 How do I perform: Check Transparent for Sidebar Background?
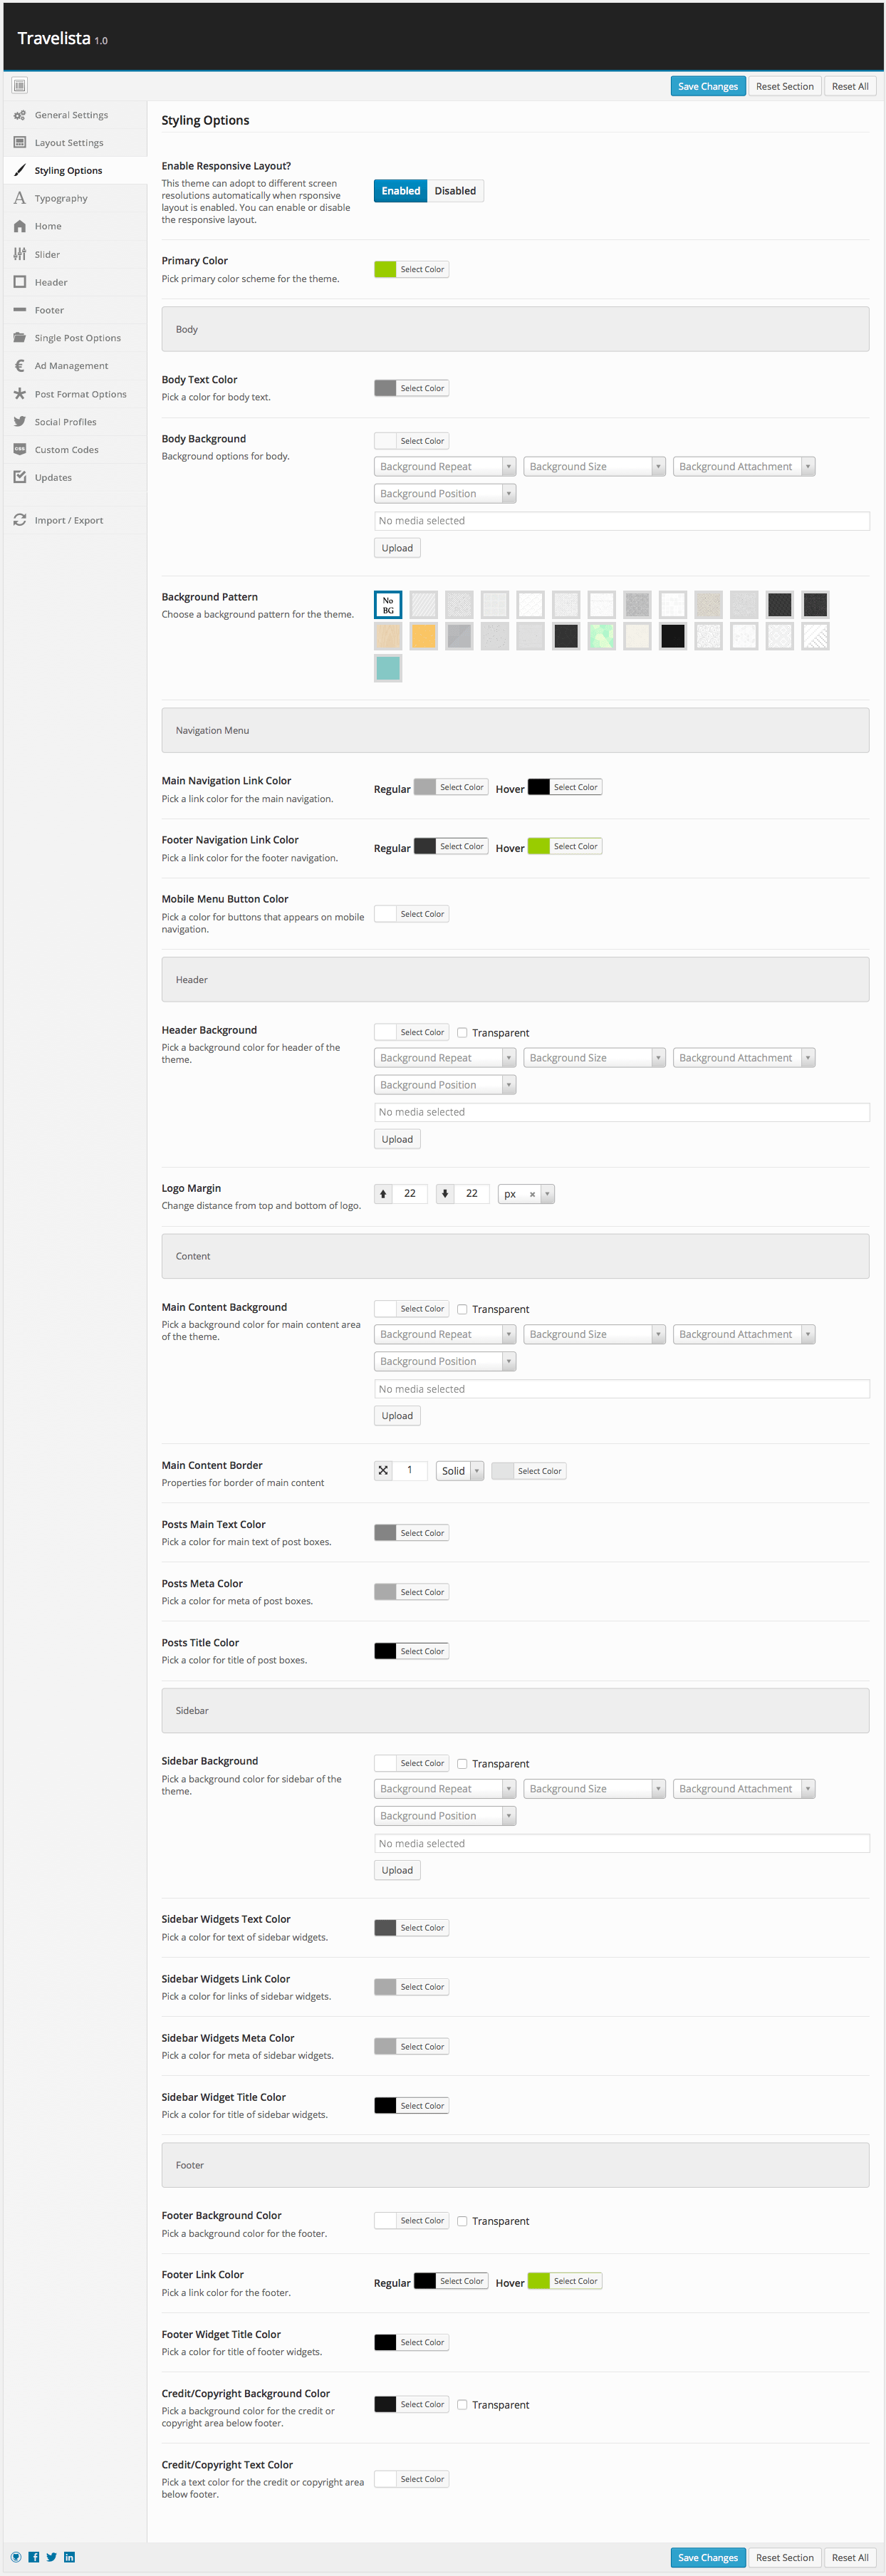coord(462,1764)
